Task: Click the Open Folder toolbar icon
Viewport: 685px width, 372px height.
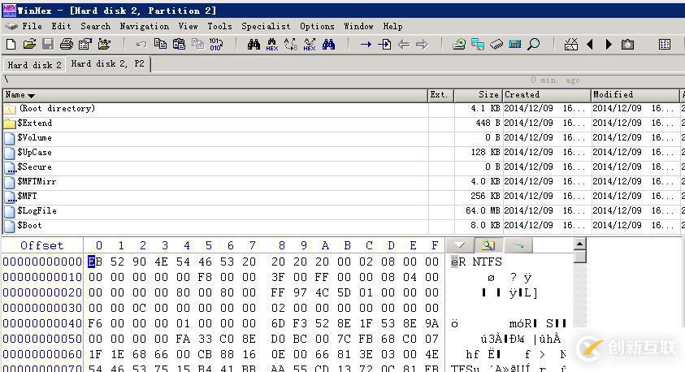Action: 104,44
